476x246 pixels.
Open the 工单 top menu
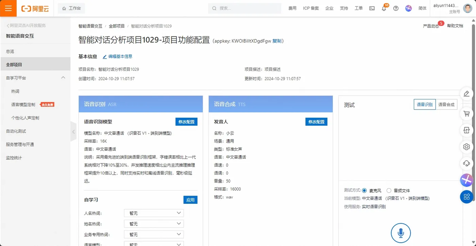tap(359, 9)
